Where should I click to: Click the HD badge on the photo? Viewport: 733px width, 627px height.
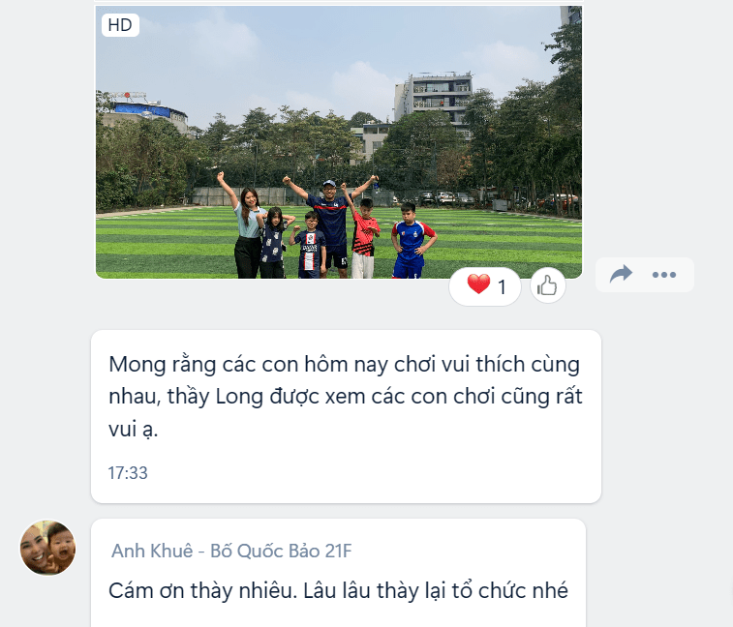click(120, 25)
